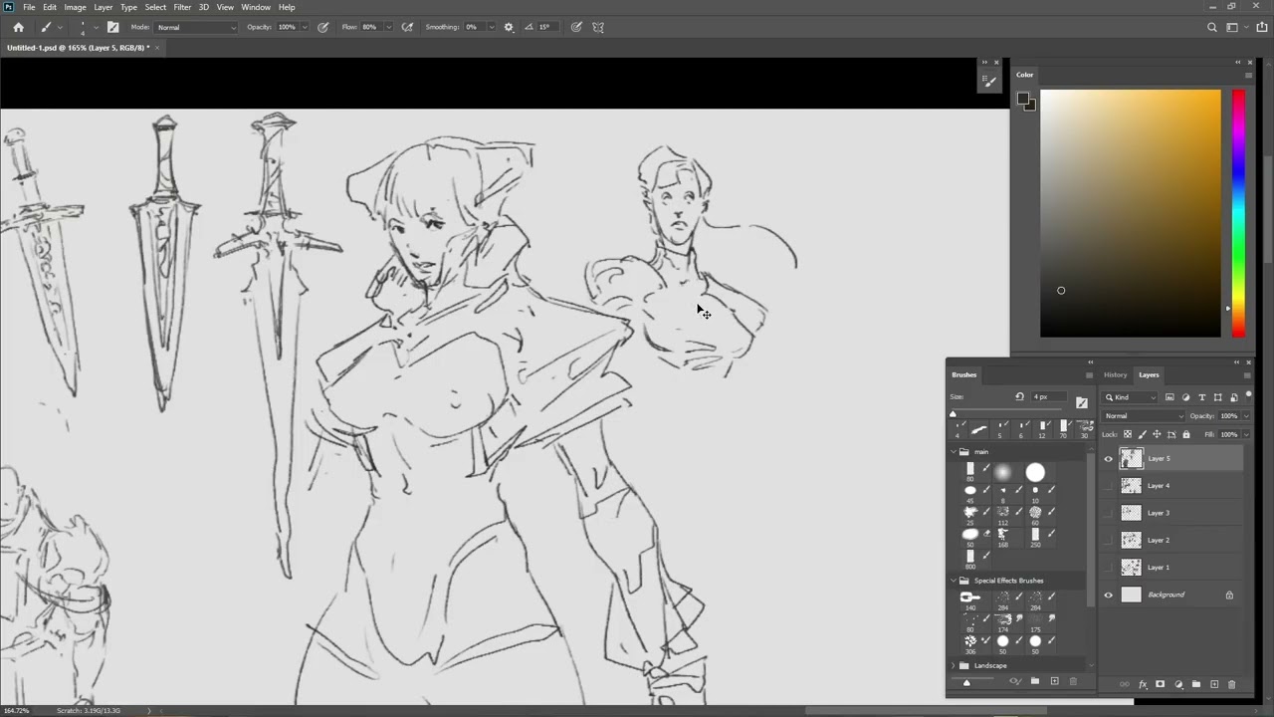1274x717 pixels.
Task: Enable airbrush-style build-up icon
Action: point(407,27)
